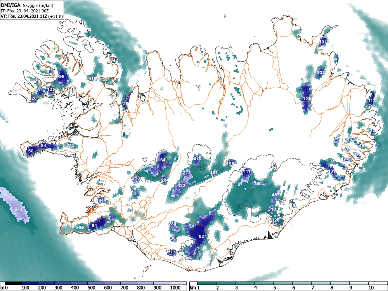Click the 270 map label
This screenshot has width=388, height=291.
tap(197, 158)
